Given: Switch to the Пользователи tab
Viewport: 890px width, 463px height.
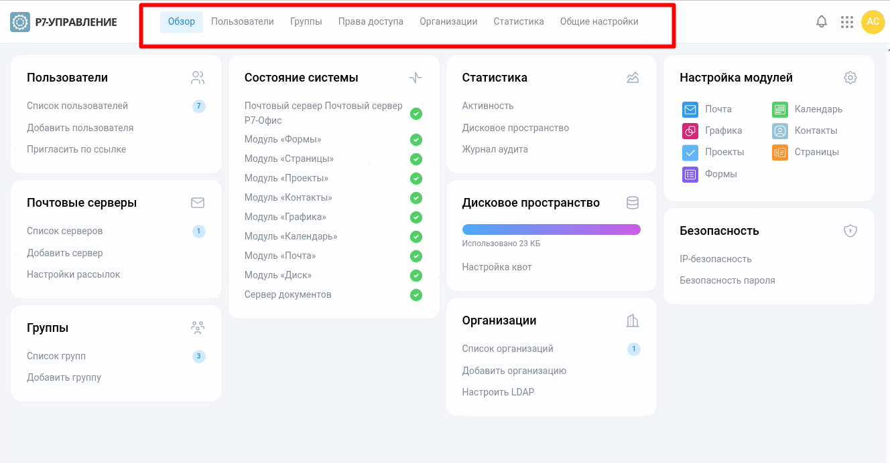Looking at the screenshot, I should [243, 21].
